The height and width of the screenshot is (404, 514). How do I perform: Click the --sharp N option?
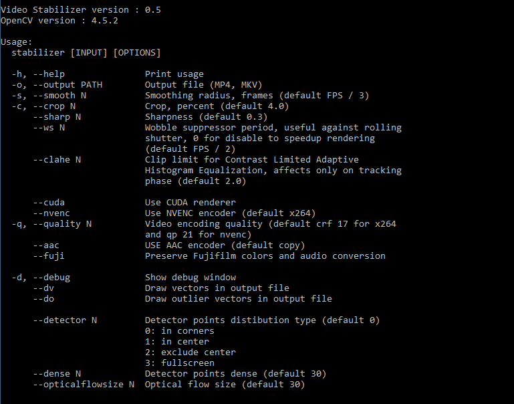[57, 117]
